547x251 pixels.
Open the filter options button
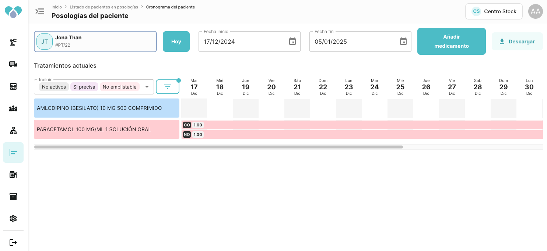[168, 87]
